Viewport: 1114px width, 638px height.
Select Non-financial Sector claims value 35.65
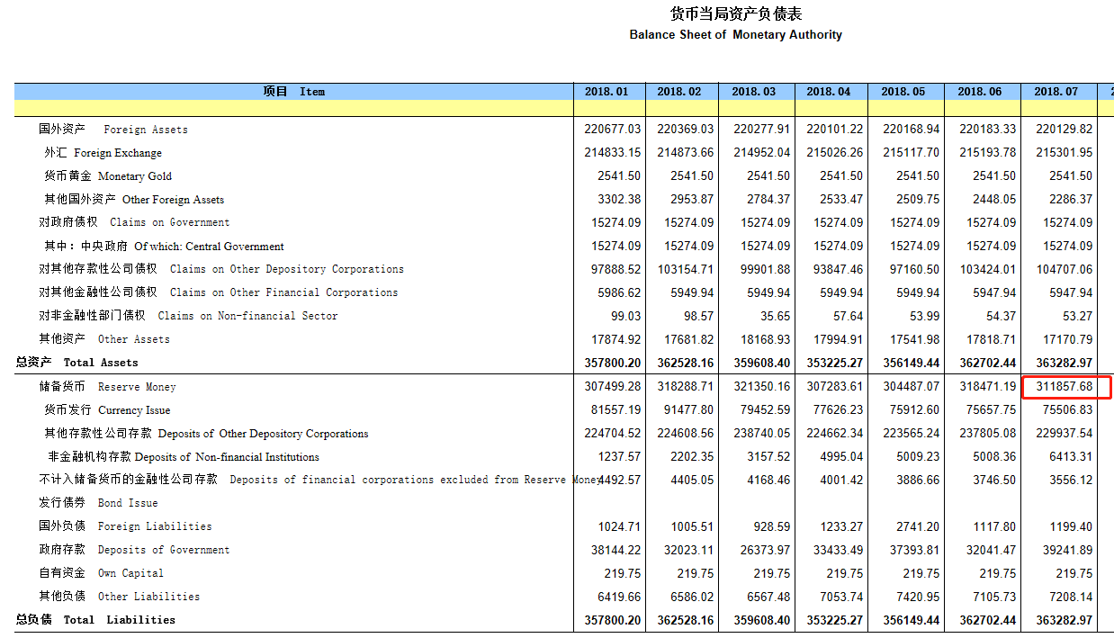click(x=776, y=316)
